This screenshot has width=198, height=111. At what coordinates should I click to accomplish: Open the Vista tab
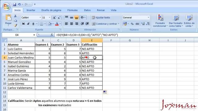[114, 10]
